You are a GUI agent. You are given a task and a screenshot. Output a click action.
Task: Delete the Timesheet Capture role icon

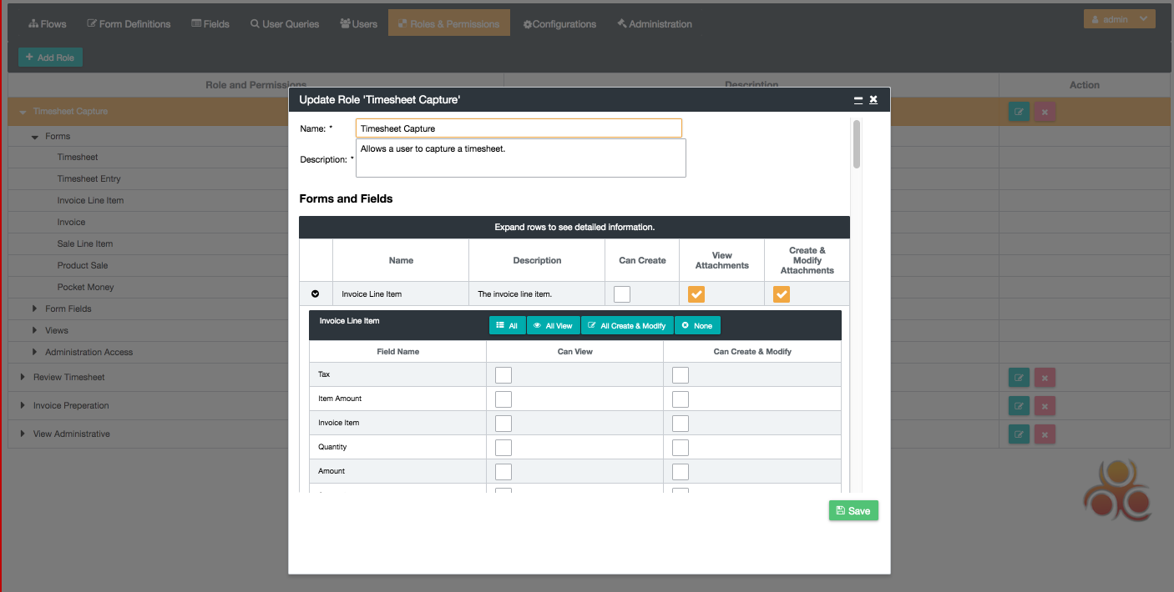1045,112
